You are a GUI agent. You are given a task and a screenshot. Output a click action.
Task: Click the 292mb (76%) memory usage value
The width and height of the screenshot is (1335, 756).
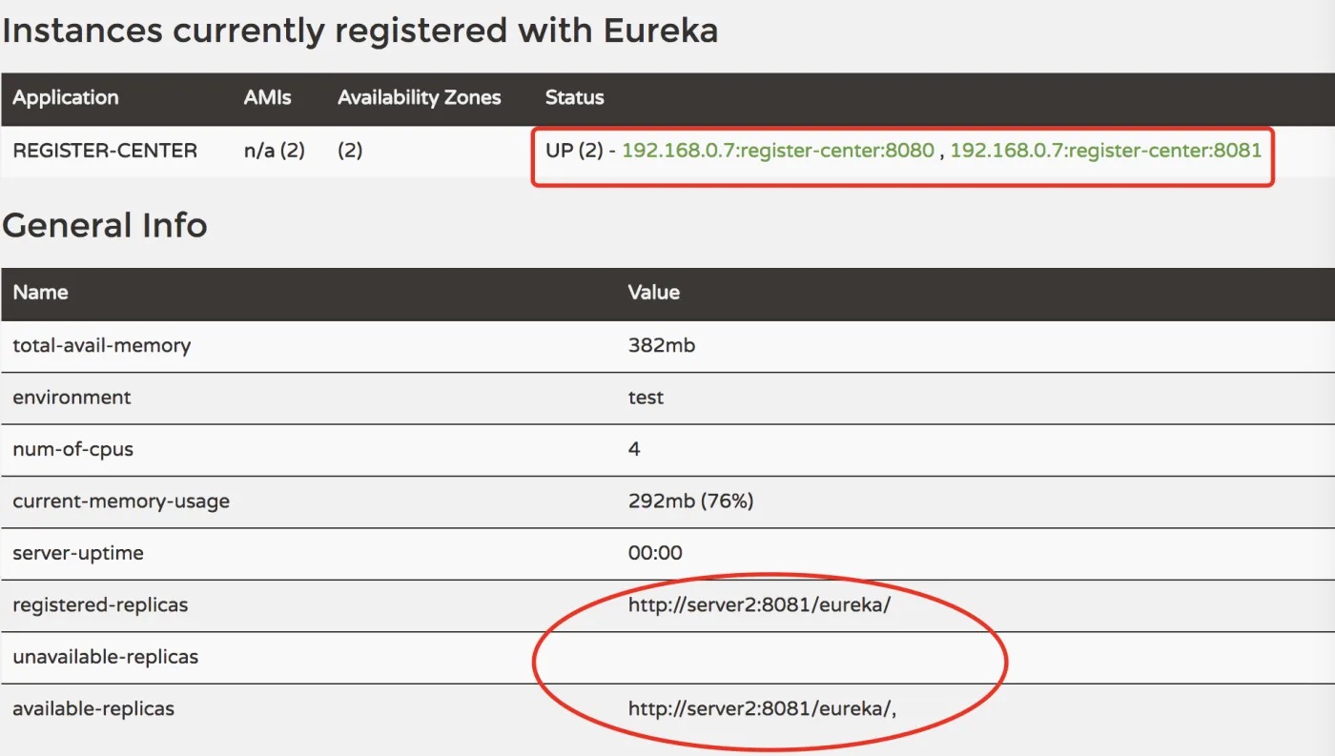(x=690, y=501)
